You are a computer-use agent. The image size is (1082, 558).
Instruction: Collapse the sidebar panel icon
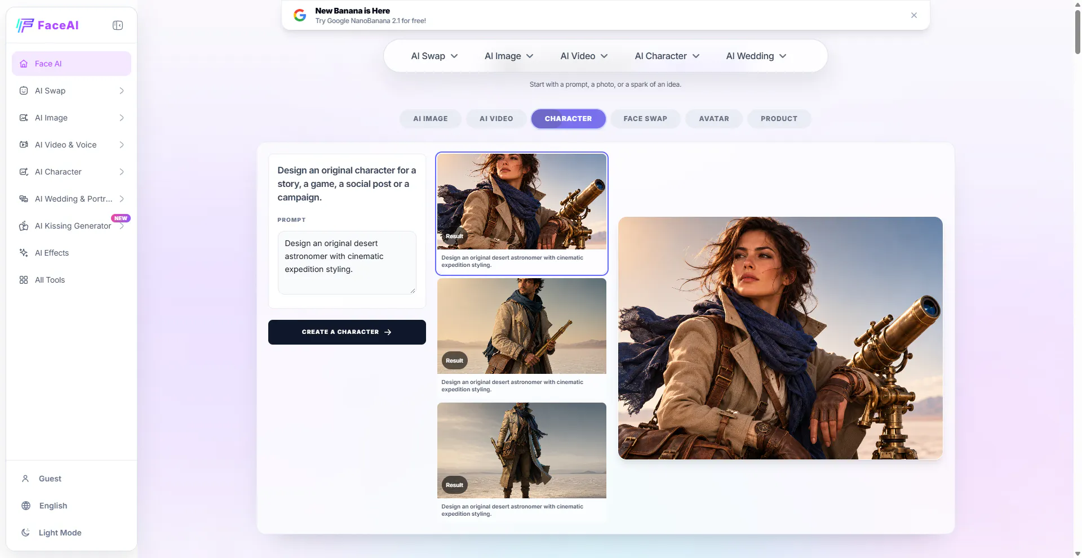pyautogui.click(x=118, y=25)
